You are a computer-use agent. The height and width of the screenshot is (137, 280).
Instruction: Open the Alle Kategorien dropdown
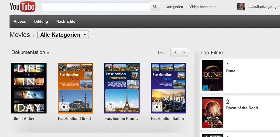coord(63,35)
